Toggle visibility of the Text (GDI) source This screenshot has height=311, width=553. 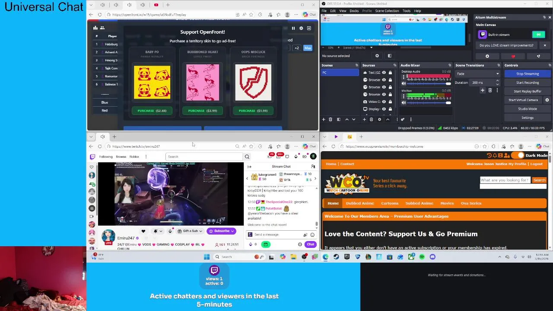click(x=384, y=73)
